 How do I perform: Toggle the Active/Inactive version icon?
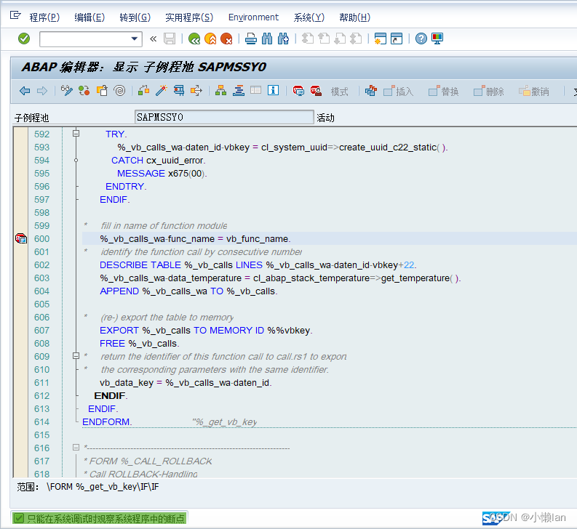point(84,90)
